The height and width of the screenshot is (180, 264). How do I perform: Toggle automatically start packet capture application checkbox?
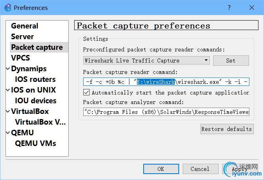(x=87, y=93)
